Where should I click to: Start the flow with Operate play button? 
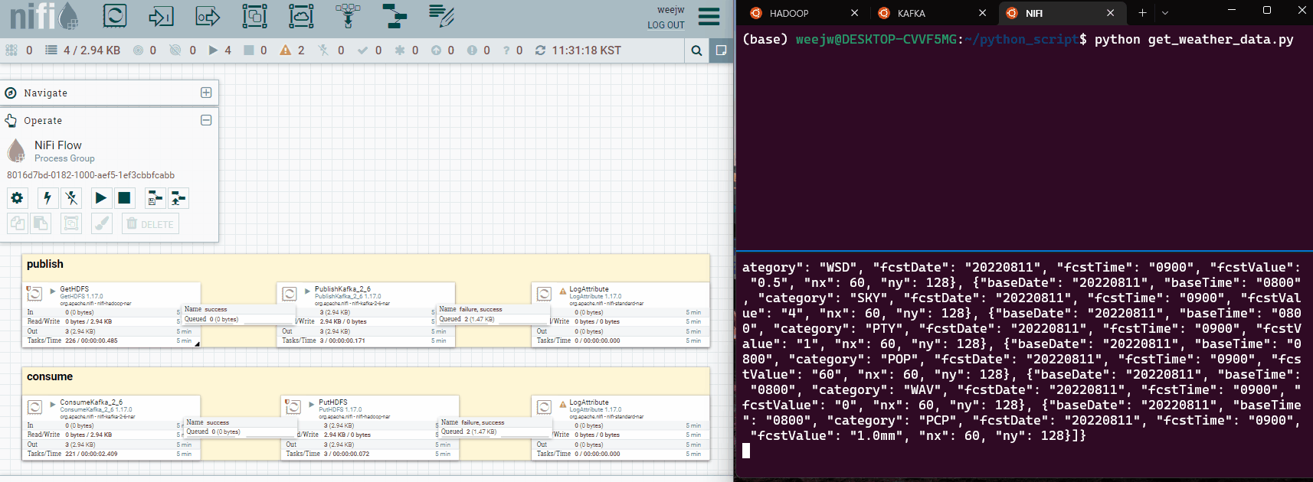(100, 198)
